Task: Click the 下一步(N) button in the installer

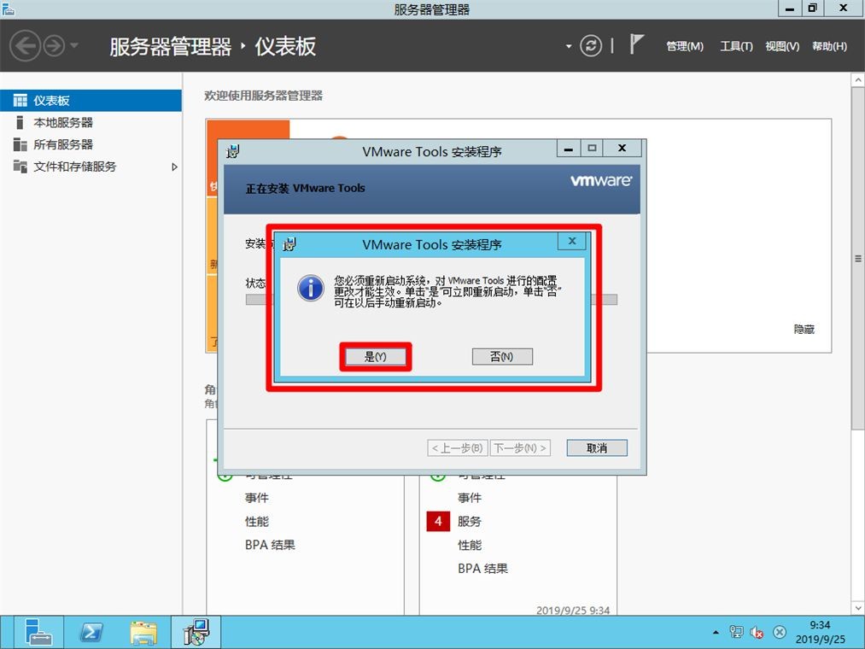Action: 520,448
